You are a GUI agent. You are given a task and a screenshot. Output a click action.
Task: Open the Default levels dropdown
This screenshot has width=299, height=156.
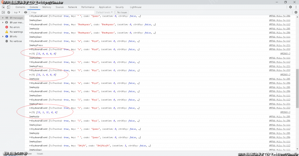click(x=105, y=13)
